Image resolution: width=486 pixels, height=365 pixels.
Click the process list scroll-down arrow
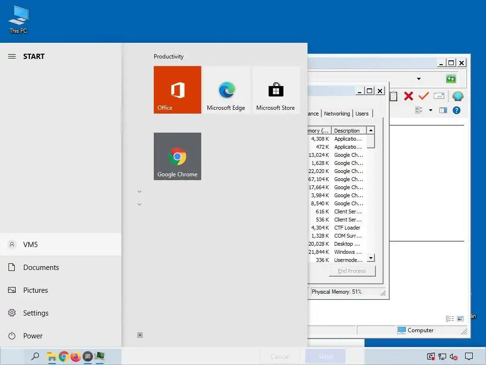coord(371,258)
